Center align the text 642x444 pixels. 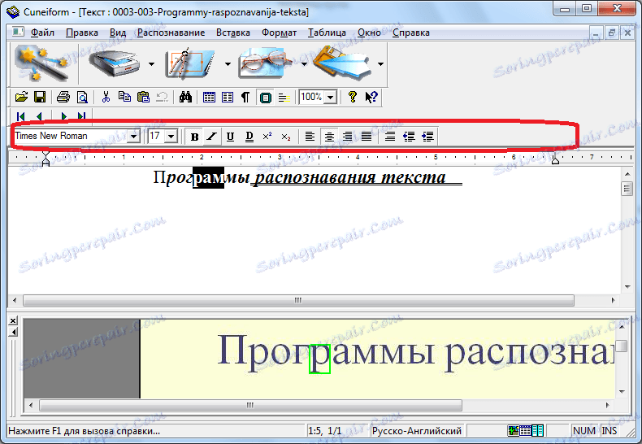(x=329, y=137)
